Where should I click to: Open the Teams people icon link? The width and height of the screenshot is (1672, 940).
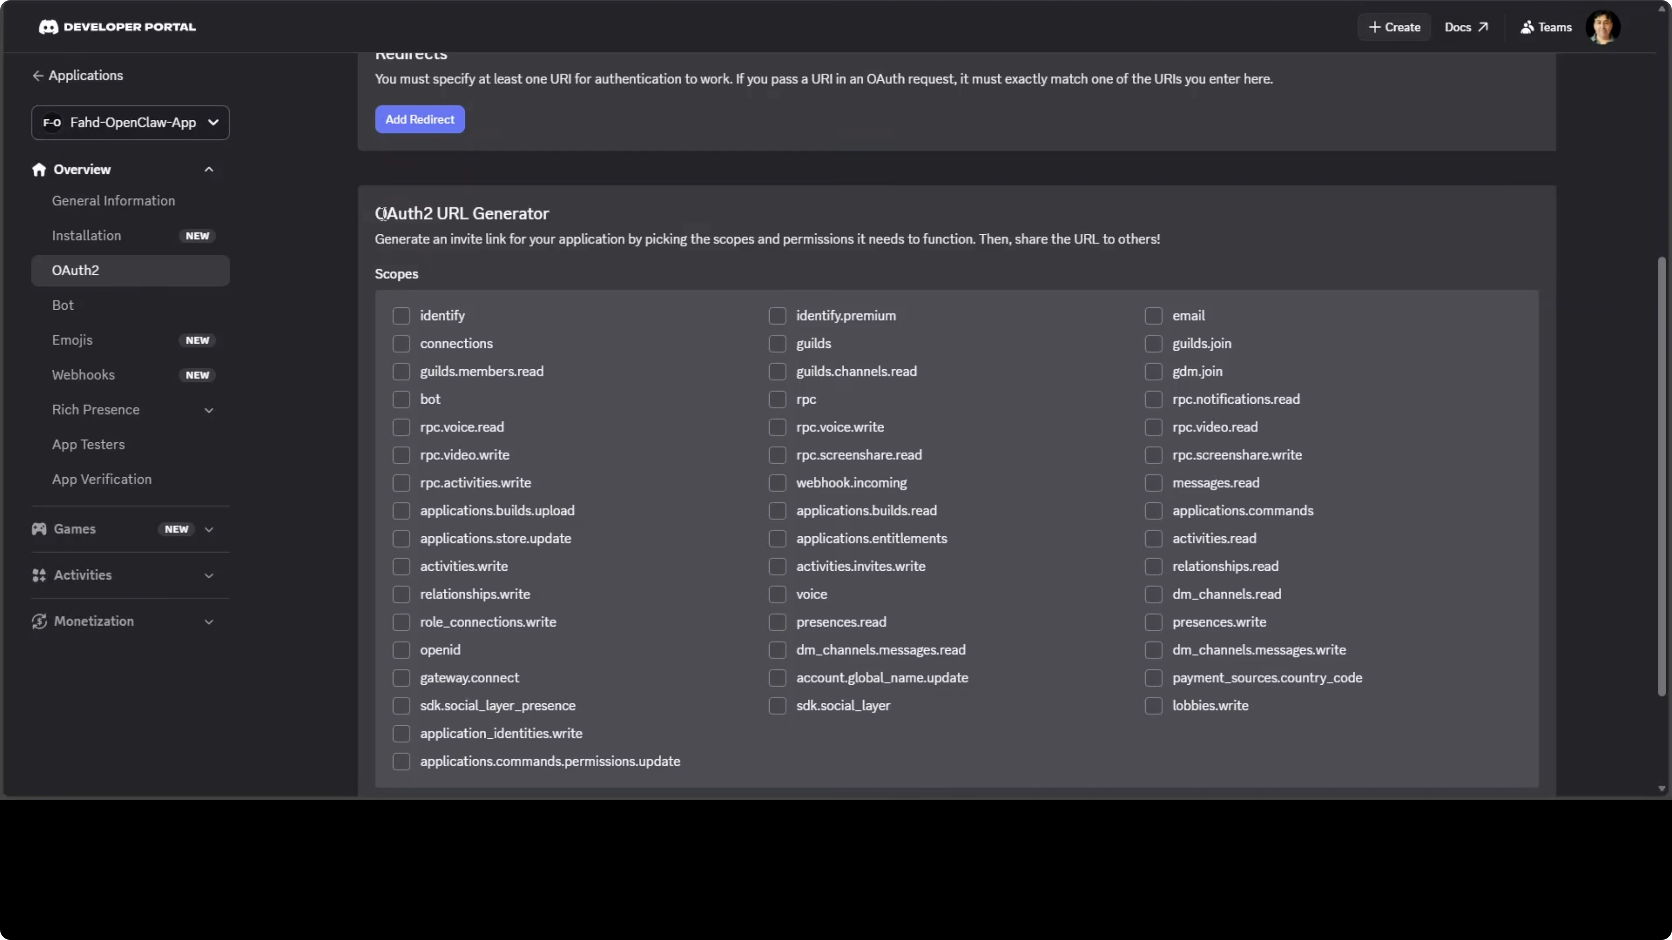click(1527, 27)
